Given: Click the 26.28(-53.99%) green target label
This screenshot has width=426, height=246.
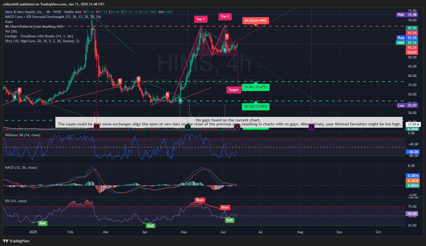Looking at the screenshot, I should pos(256,107).
